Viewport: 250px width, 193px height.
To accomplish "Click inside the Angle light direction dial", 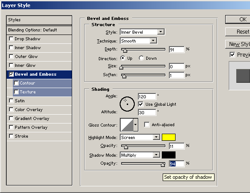I will [x=127, y=104].
